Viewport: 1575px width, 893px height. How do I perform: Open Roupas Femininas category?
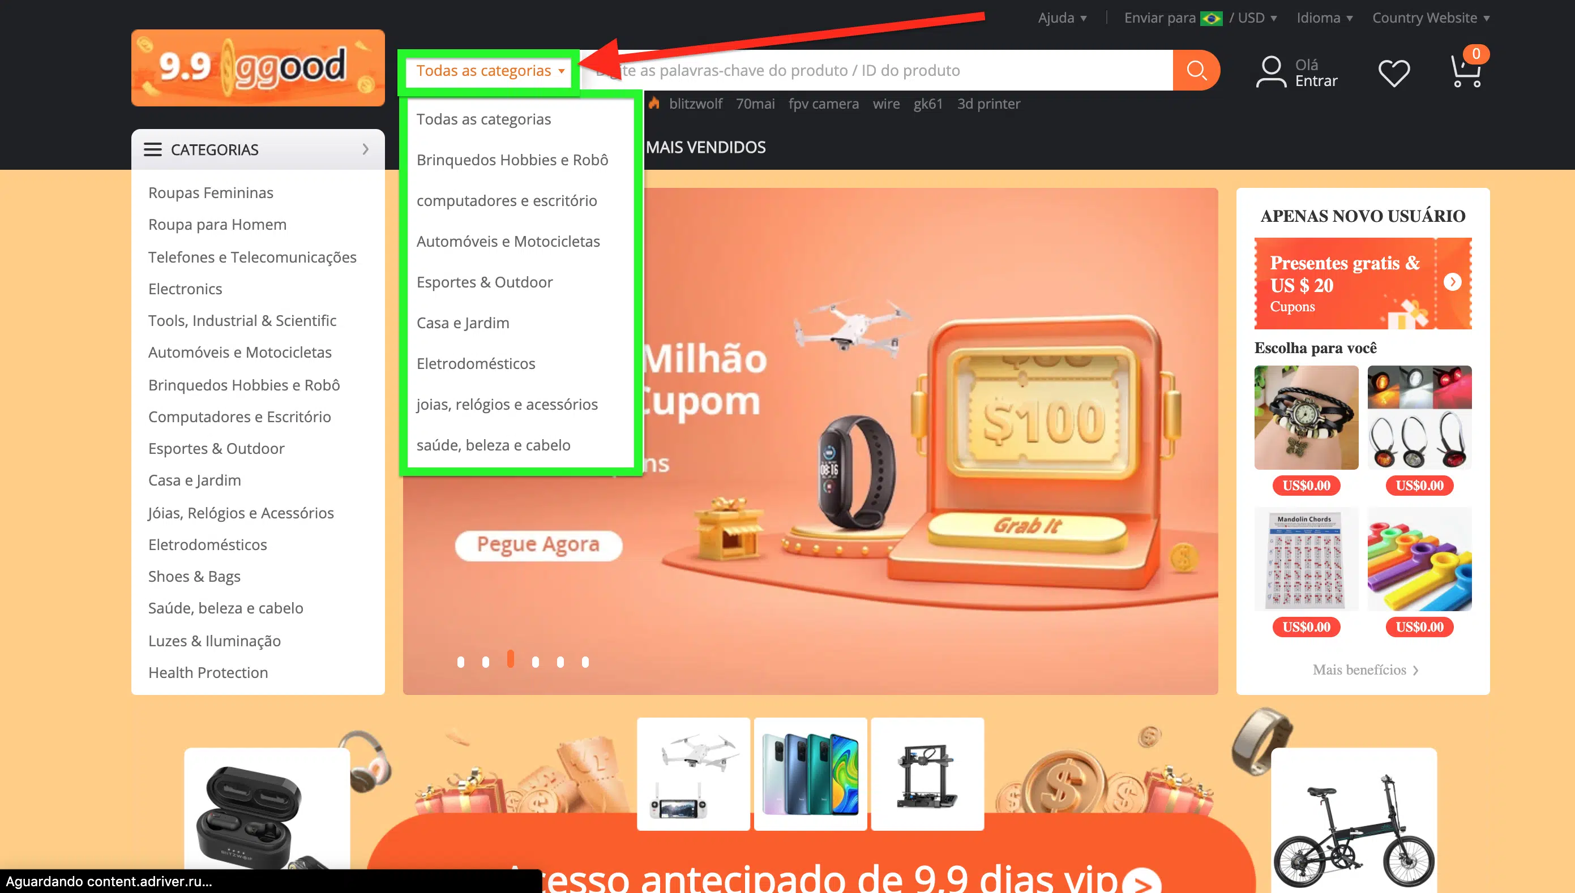(x=211, y=192)
